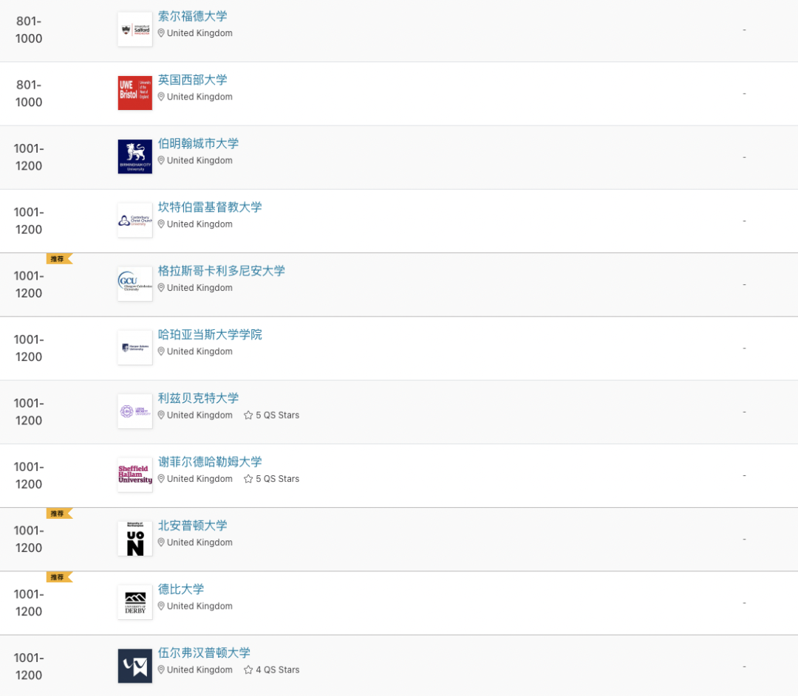Click the 推荐 badge on 德比大学 row
The image size is (798, 696).
60,577
